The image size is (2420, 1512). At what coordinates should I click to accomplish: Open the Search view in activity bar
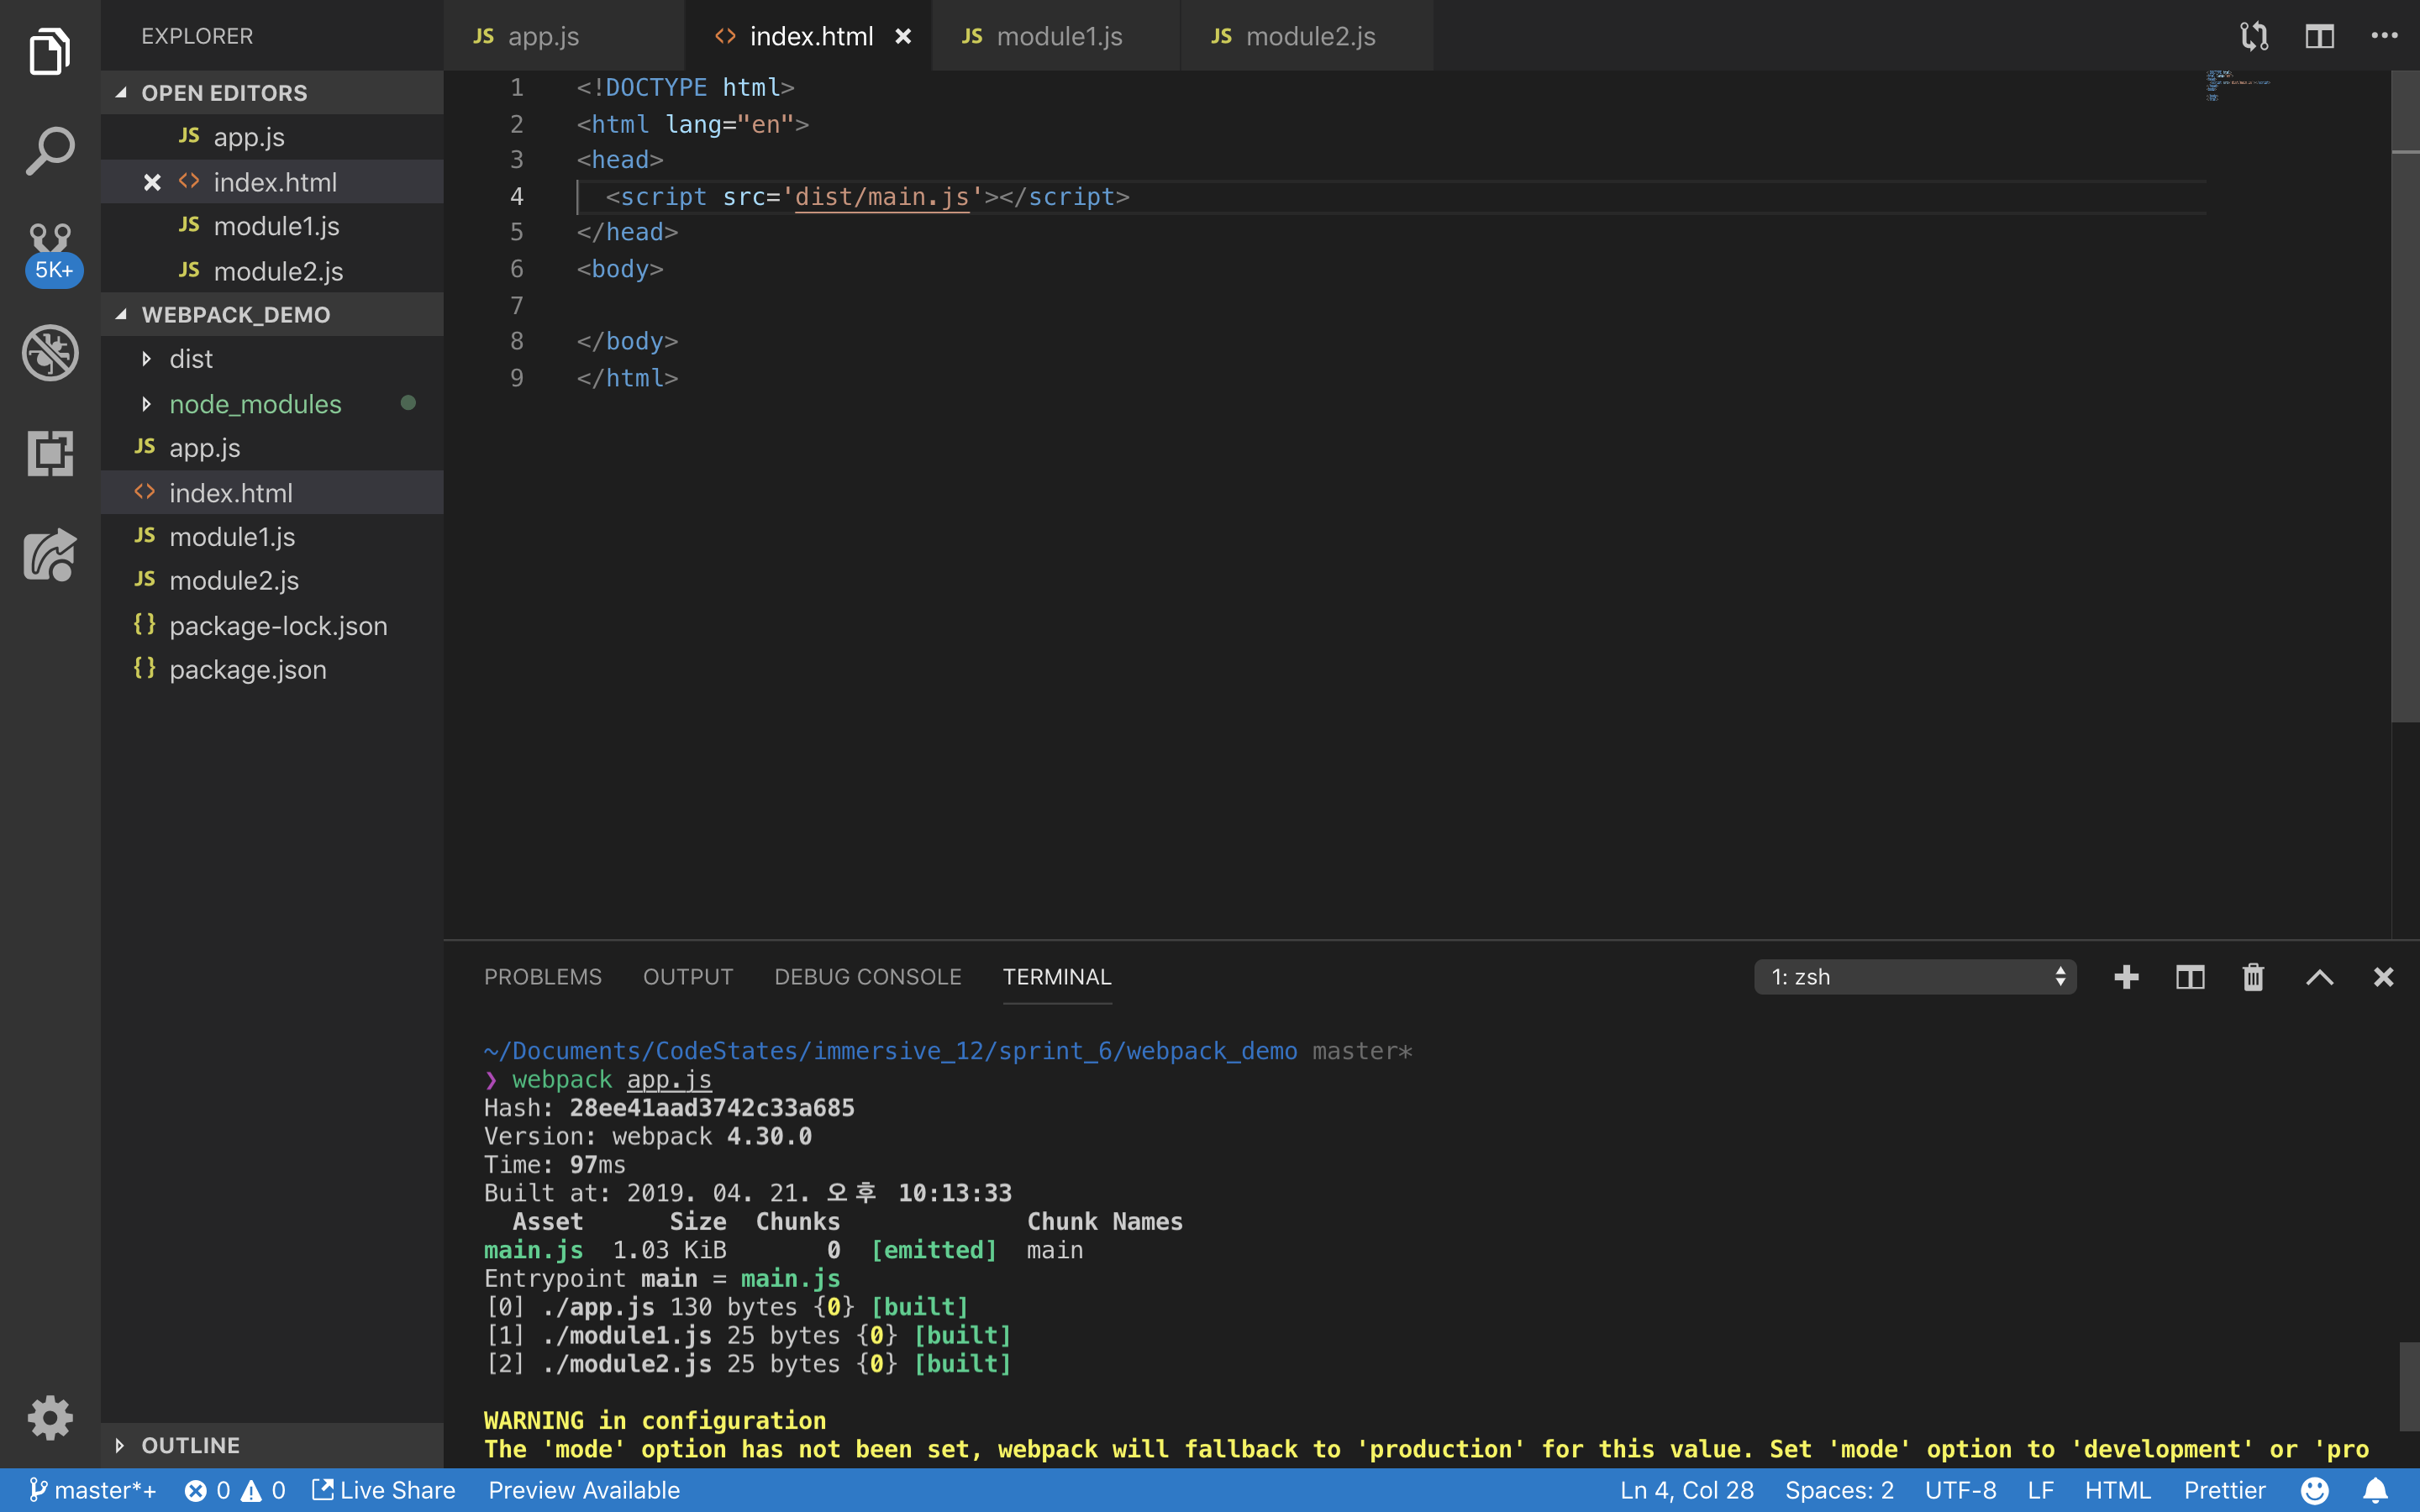point(50,151)
